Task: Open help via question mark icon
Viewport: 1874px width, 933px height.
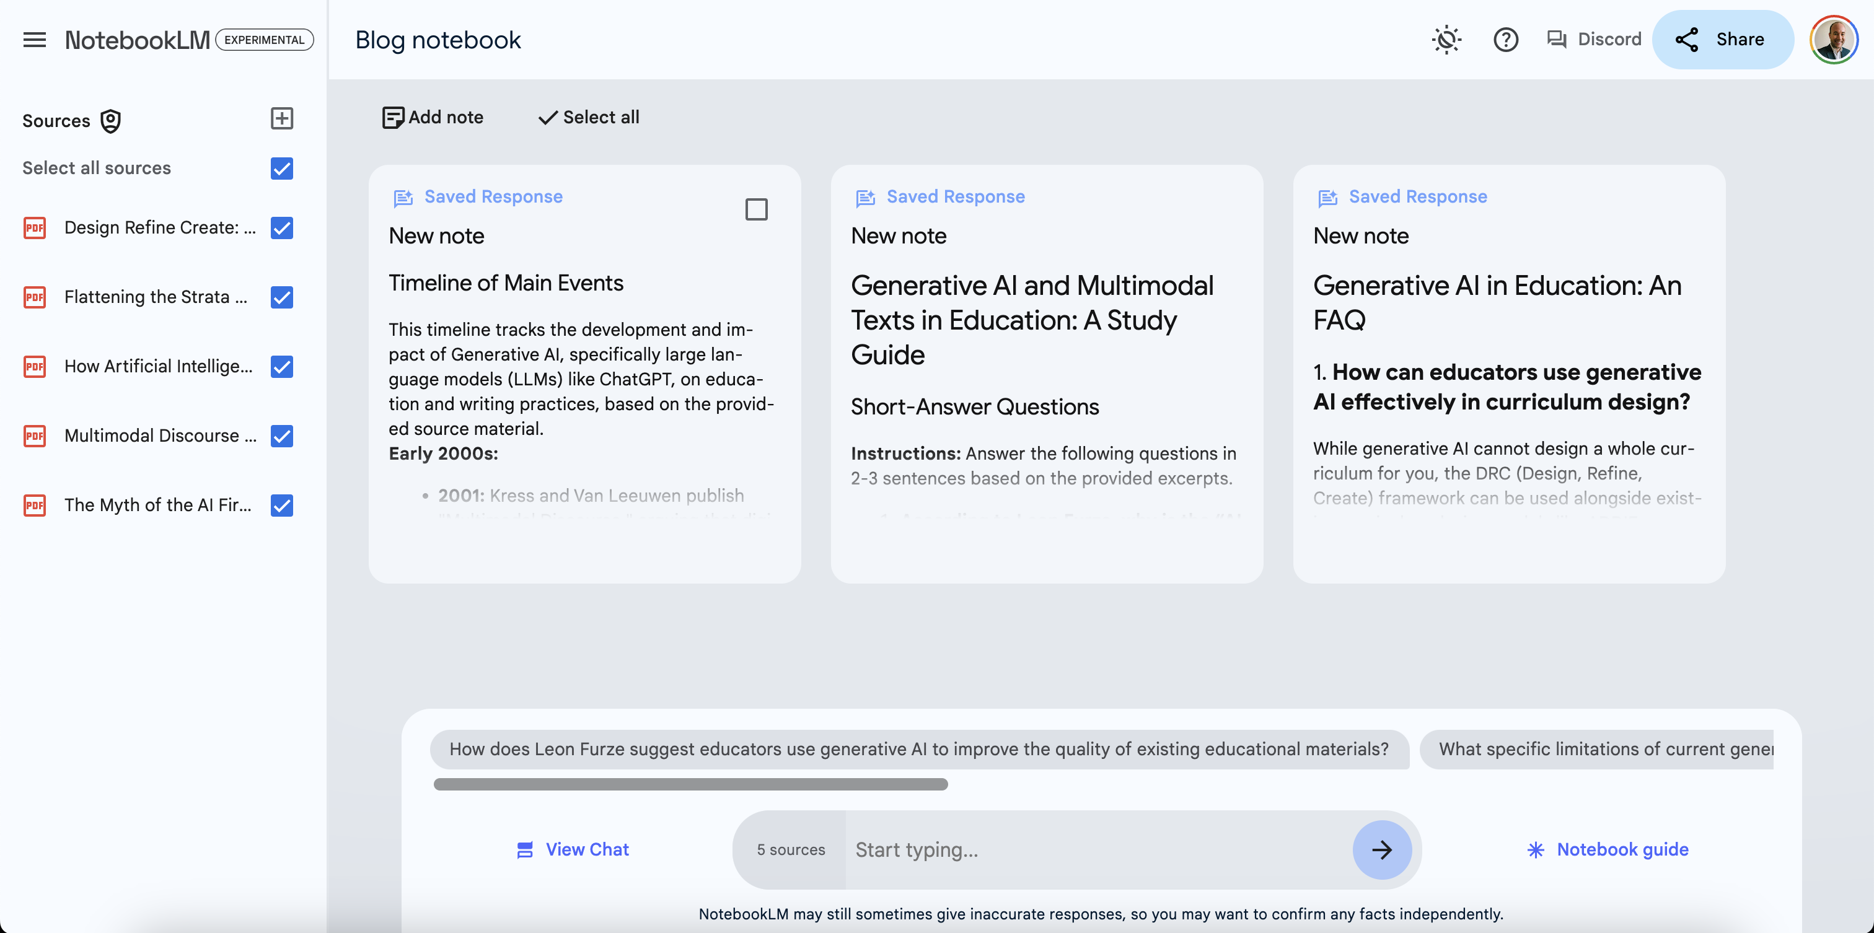Action: [1506, 39]
